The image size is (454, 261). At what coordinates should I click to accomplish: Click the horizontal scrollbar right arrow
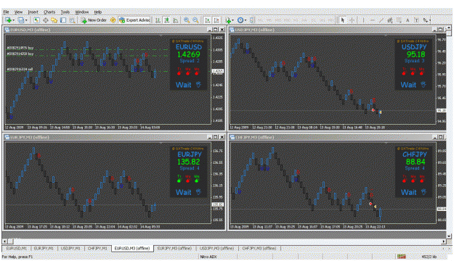point(444,241)
